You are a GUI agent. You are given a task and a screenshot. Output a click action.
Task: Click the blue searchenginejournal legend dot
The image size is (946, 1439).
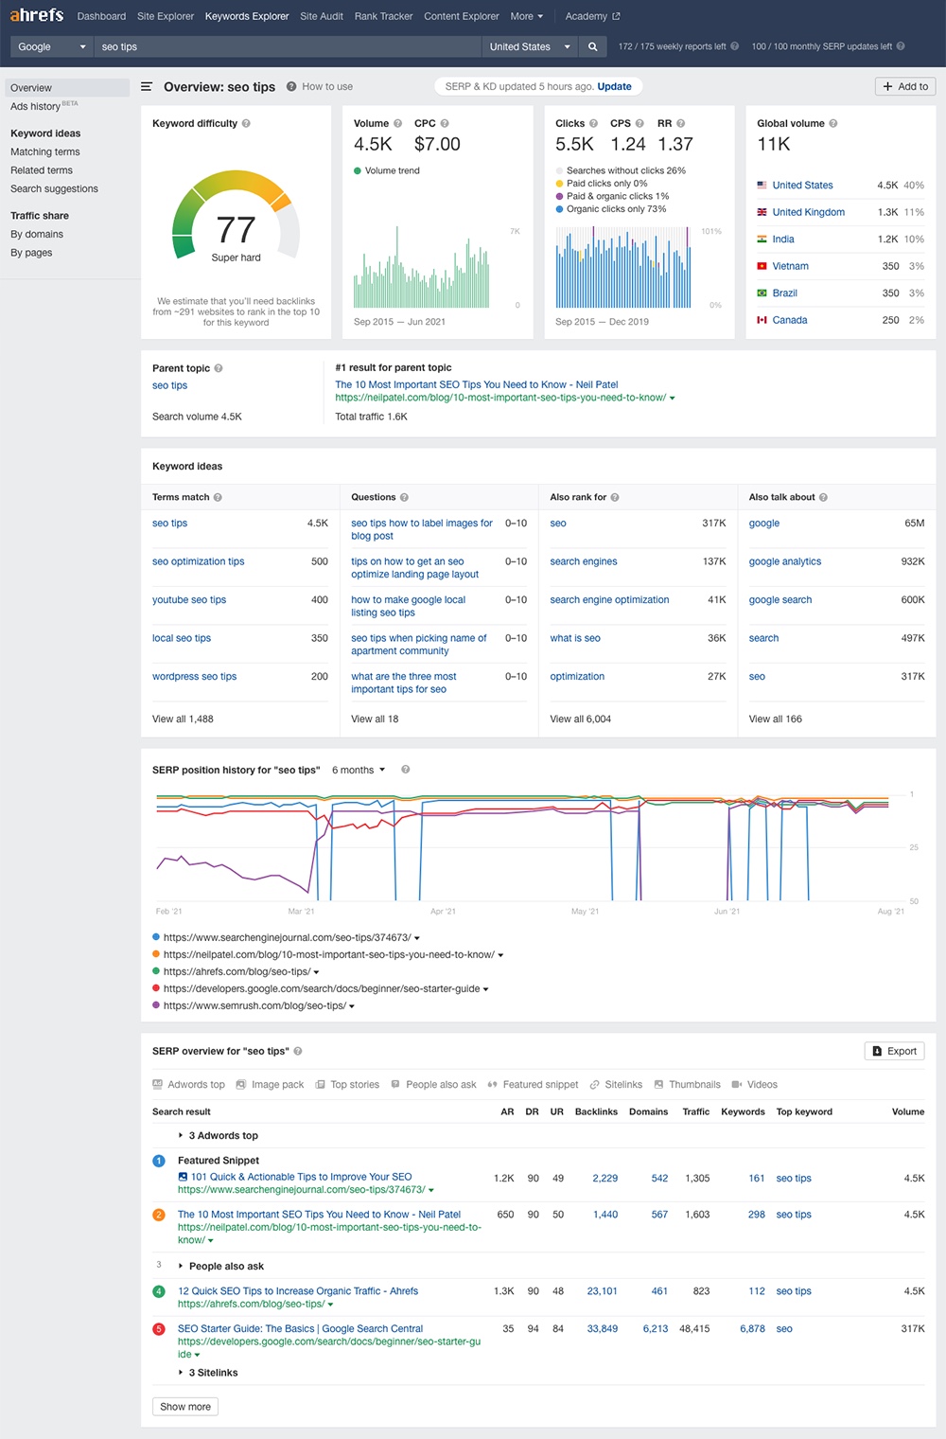(156, 937)
